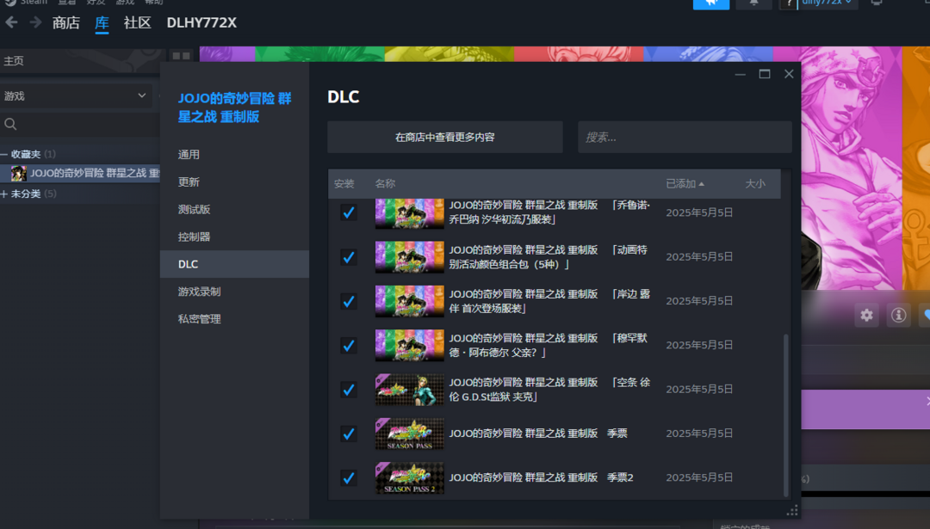Click the resize grip at dialog corner
This screenshot has height=529, width=930.
click(792, 511)
